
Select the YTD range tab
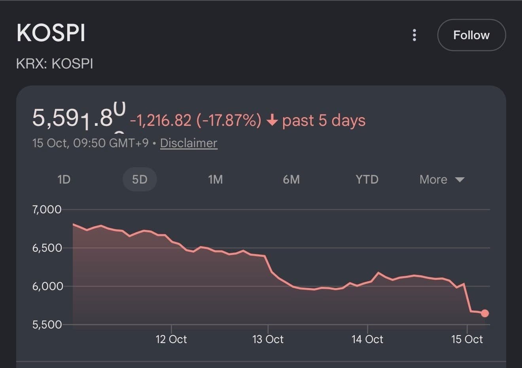pyautogui.click(x=367, y=179)
